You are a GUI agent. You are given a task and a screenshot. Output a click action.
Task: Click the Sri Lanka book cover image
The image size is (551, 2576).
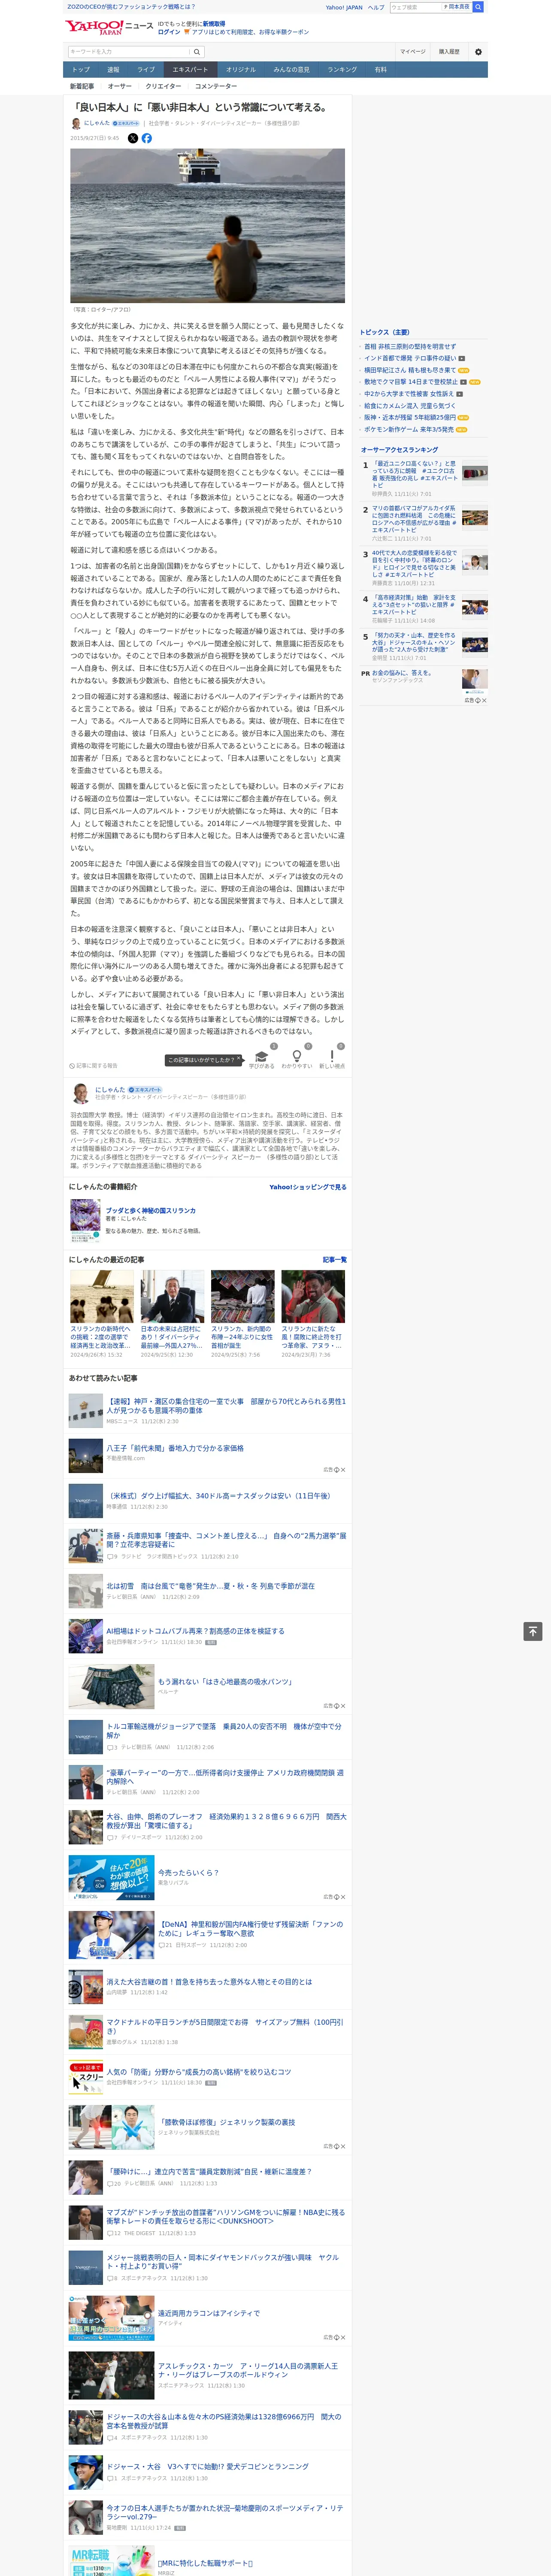tap(85, 1220)
